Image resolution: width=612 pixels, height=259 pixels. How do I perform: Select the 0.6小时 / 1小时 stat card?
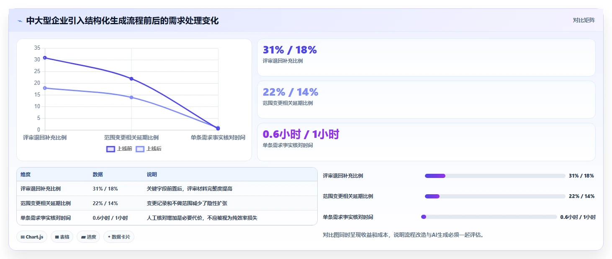426,142
